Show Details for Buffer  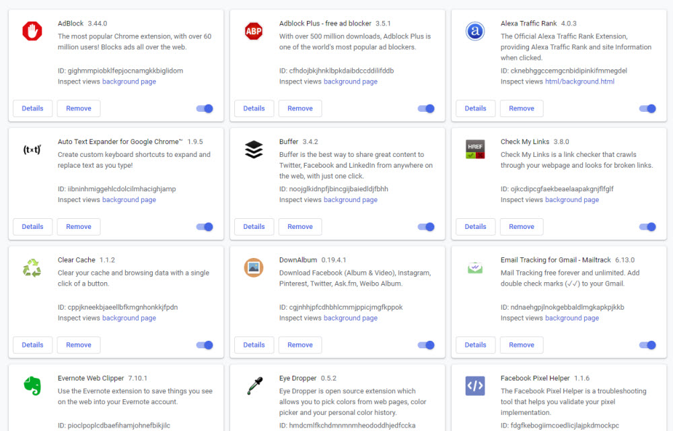(x=254, y=227)
